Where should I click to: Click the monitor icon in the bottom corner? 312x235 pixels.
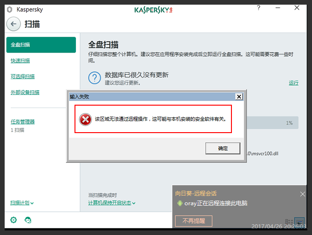point(299,222)
